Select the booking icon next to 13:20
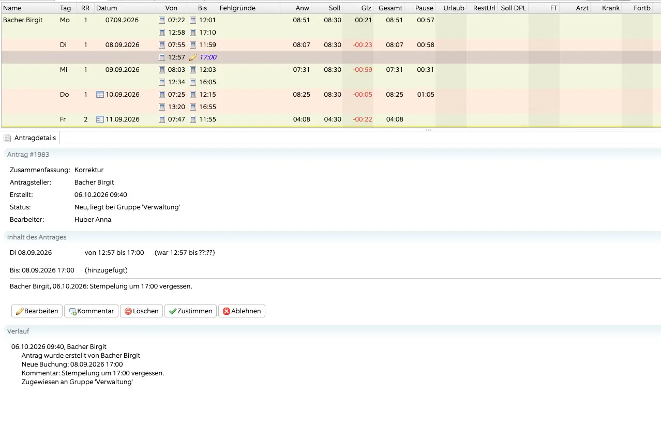661x441 pixels. click(x=162, y=107)
